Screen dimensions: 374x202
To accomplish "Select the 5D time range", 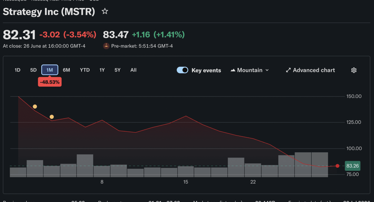I will 33,70.
